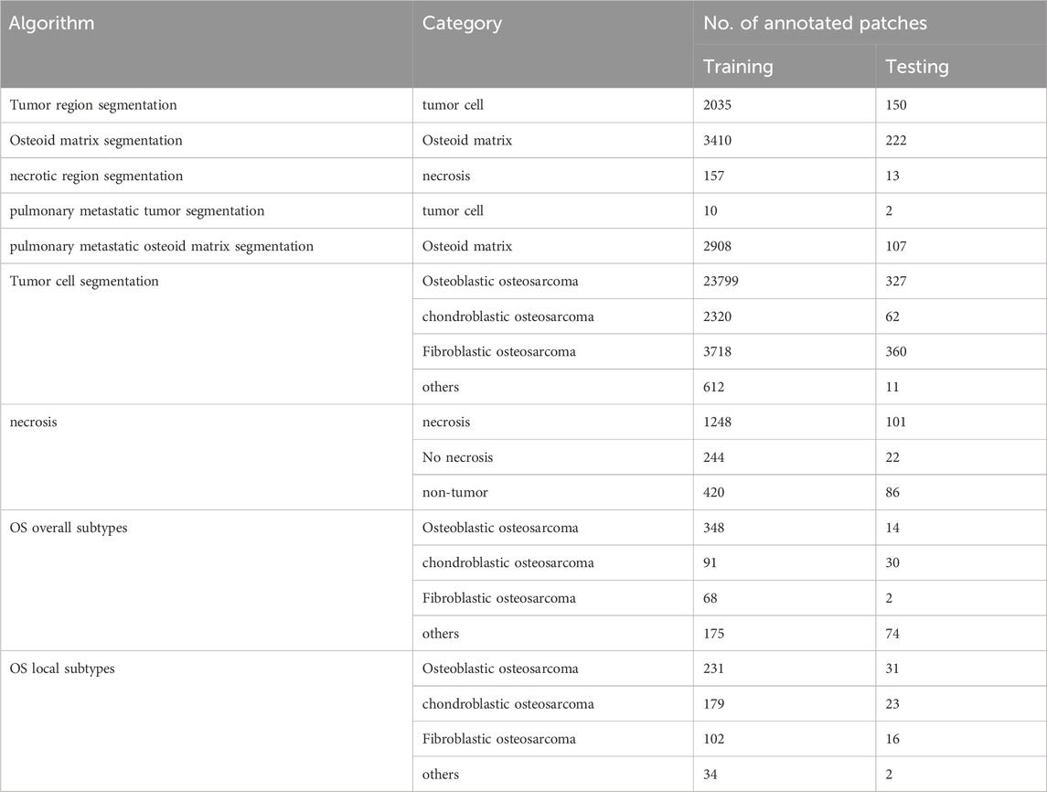Select the 'No necrosis' category cell

click(x=458, y=457)
